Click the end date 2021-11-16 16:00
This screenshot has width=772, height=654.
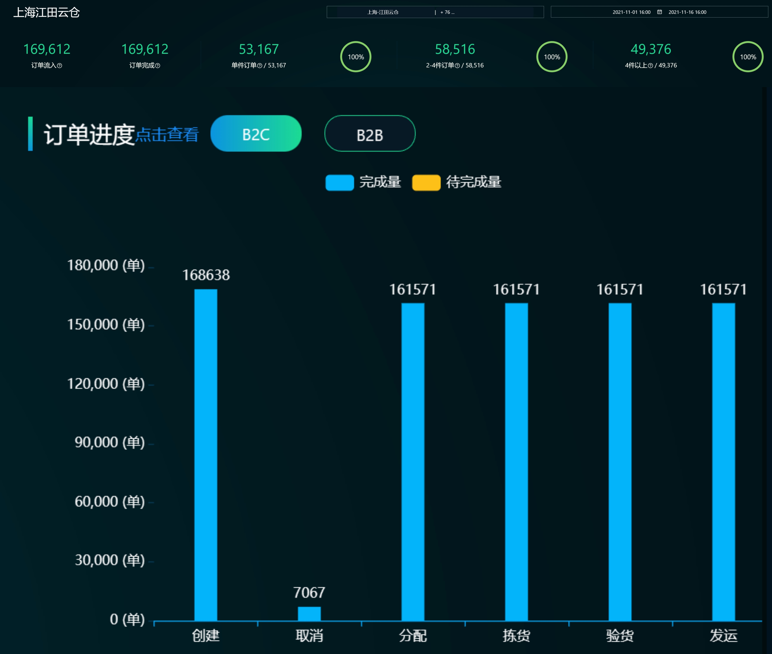[688, 12]
